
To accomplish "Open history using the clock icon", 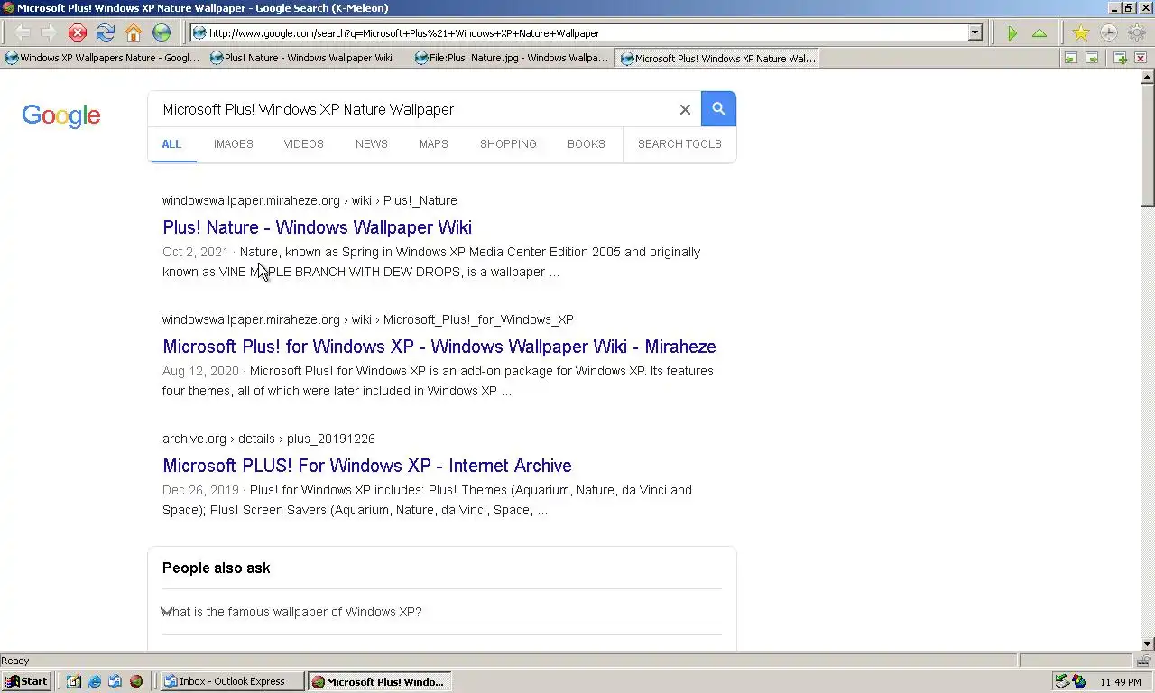I will (1108, 33).
